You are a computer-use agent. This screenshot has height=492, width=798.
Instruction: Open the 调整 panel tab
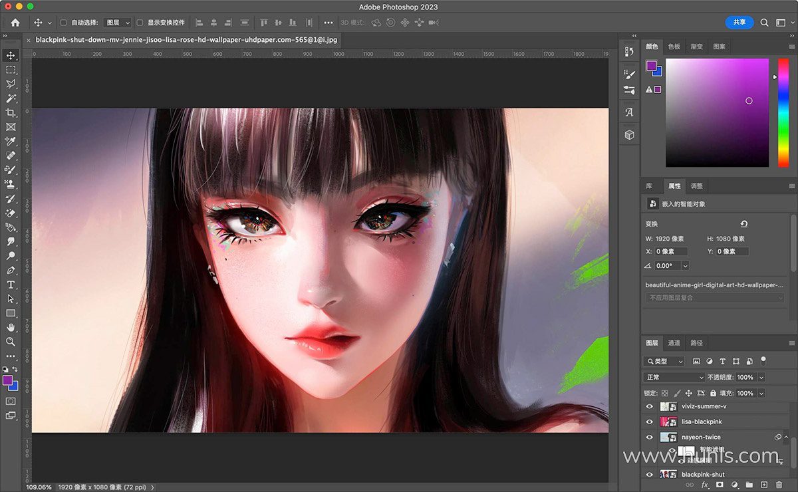tap(696, 186)
